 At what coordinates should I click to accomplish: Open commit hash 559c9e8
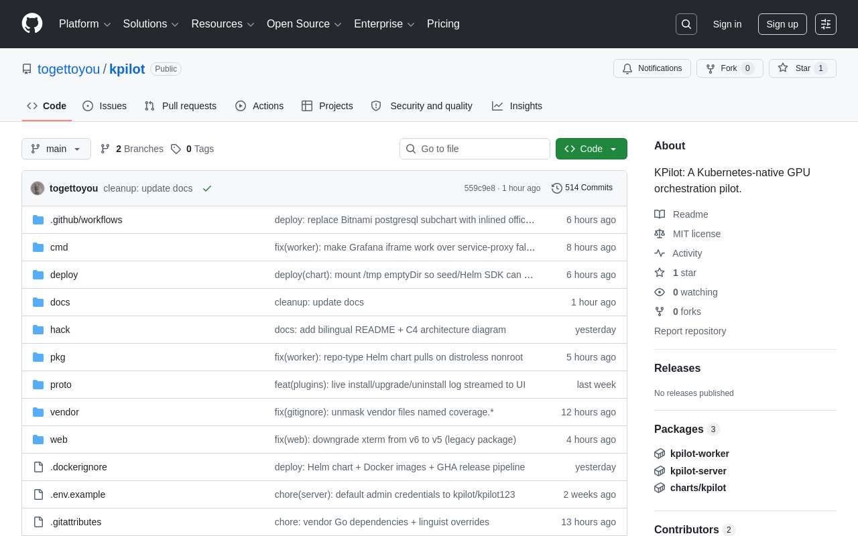pos(480,188)
